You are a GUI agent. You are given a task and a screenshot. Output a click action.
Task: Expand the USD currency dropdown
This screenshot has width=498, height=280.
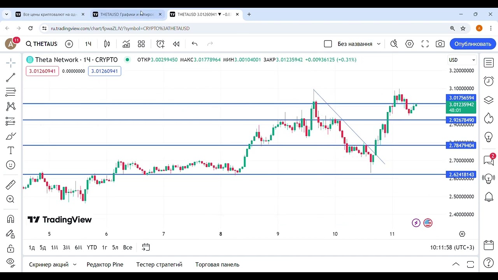point(462,60)
